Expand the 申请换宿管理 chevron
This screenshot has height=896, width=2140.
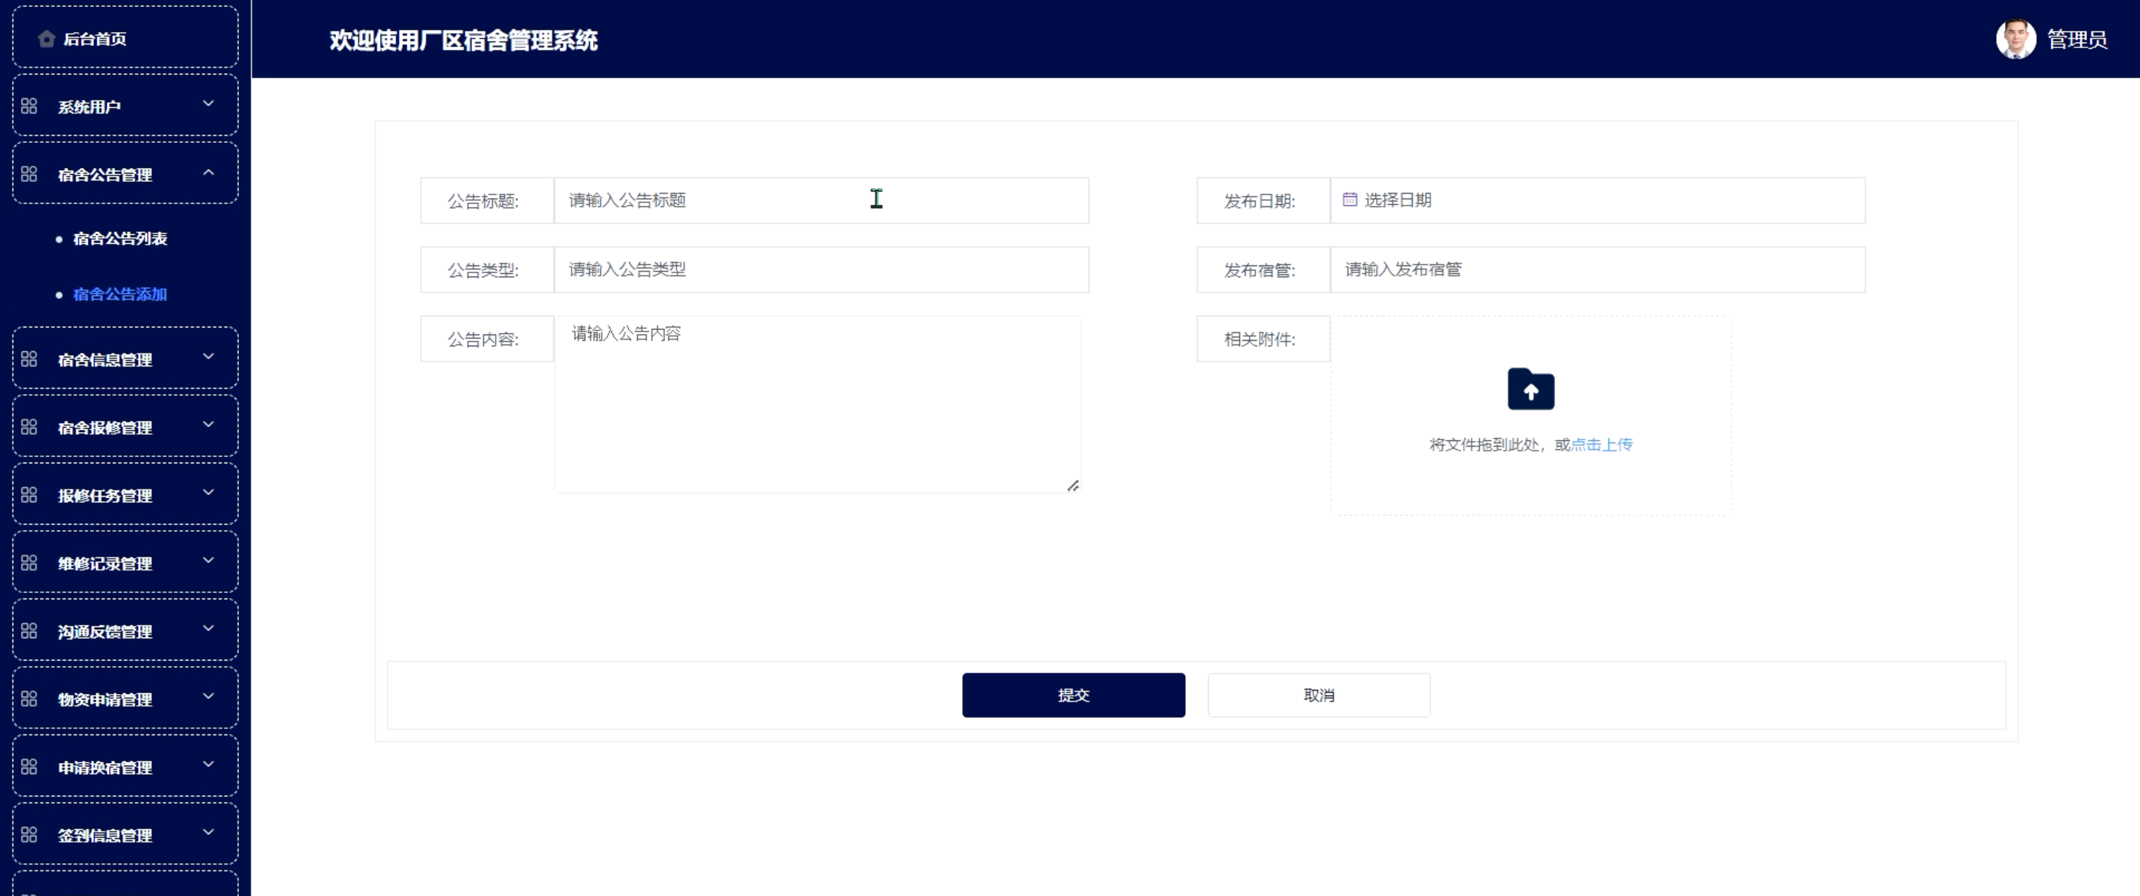208,765
